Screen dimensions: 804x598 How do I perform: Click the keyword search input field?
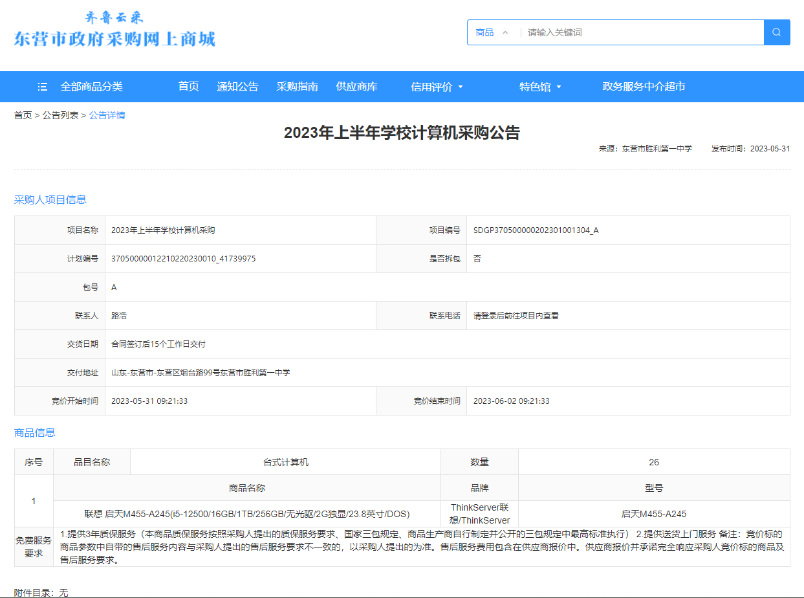click(640, 32)
